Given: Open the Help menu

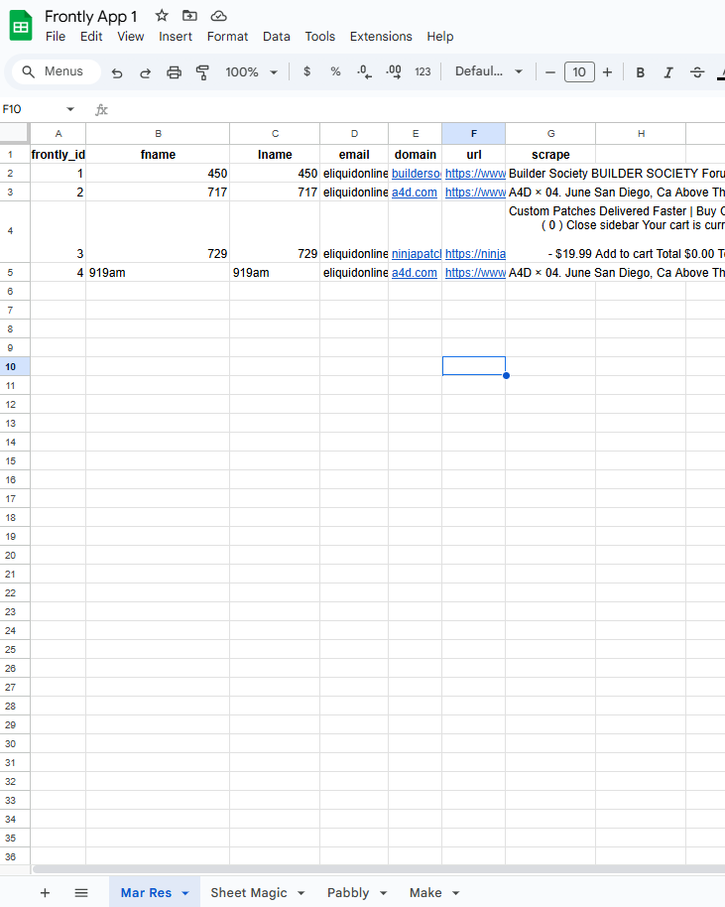Looking at the screenshot, I should point(440,37).
